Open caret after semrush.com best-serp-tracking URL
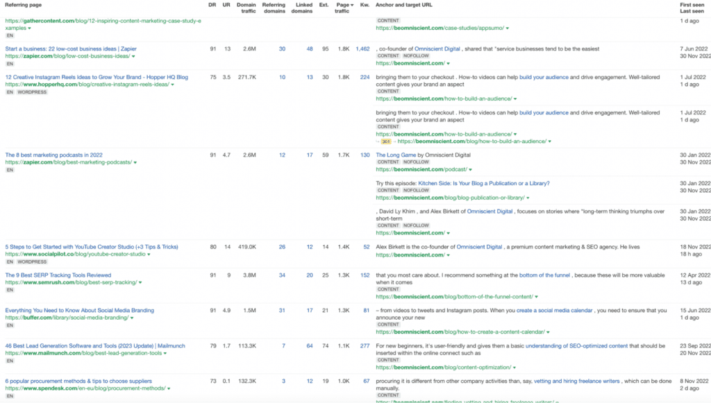The width and height of the screenshot is (711, 403). pyautogui.click(x=140, y=282)
